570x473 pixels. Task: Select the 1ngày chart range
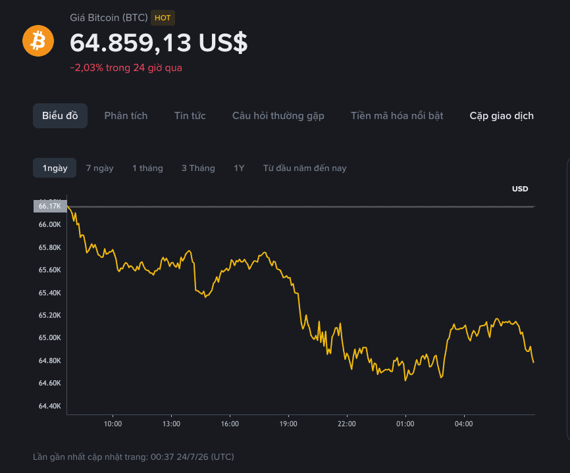click(55, 168)
